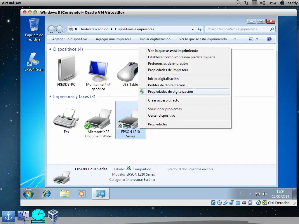Select the FREDDY-PC device icon
Screen dimensions: 299x224
pyautogui.click(x=66, y=71)
